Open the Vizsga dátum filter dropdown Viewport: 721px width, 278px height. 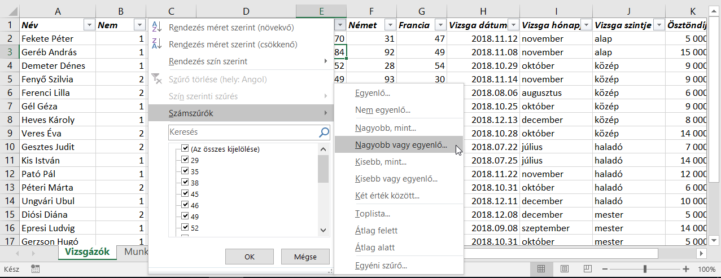pos(513,25)
